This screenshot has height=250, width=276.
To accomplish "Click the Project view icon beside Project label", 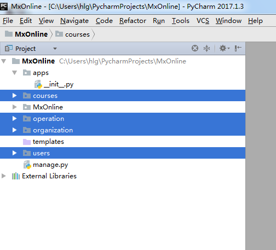I will 8,49.
